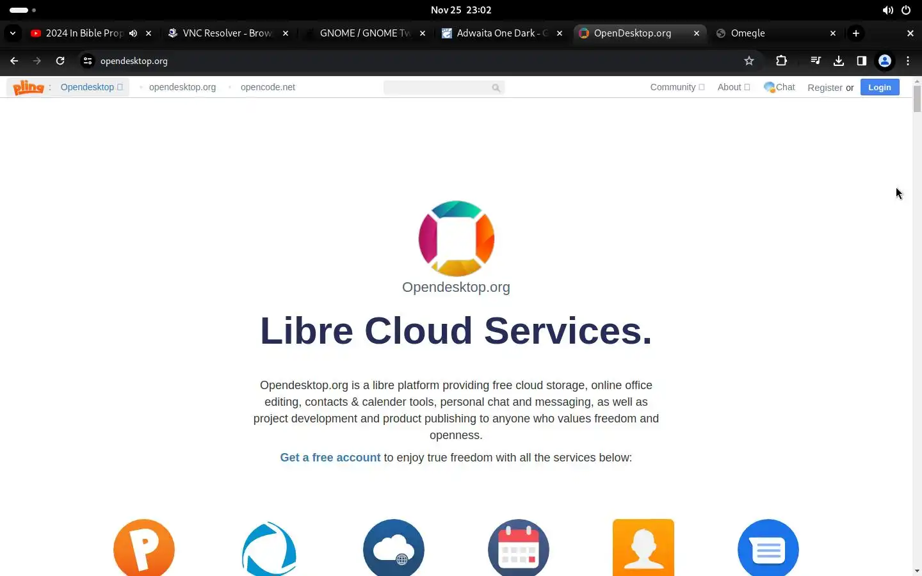Click the search magnifier icon in site header

click(x=496, y=88)
